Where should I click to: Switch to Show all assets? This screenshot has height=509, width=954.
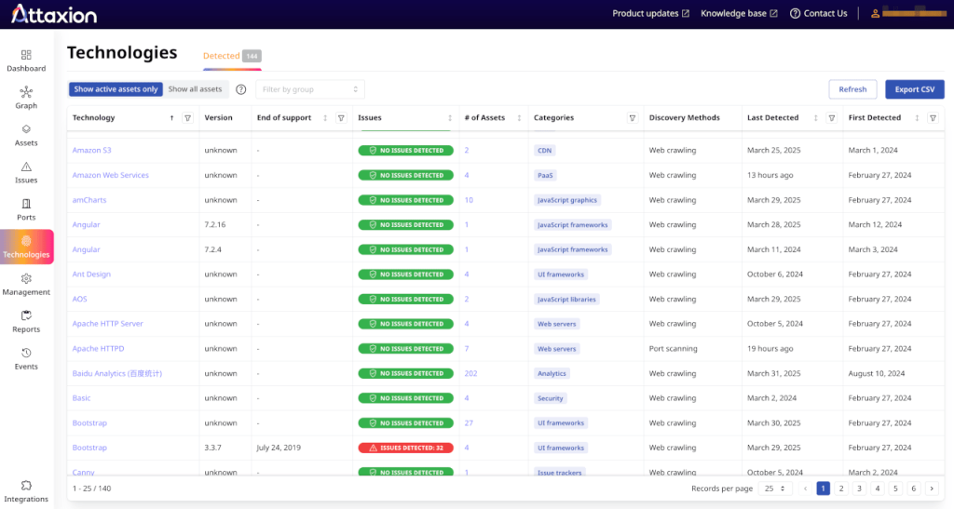tap(196, 89)
